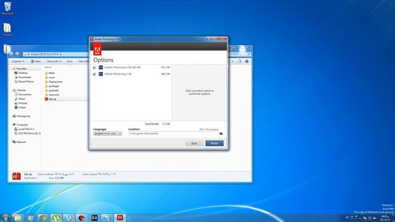The height and width of the screenshot is (222, 395).
Task: Click the Explorer forward navigation arrow
Action: pos(17,54)
